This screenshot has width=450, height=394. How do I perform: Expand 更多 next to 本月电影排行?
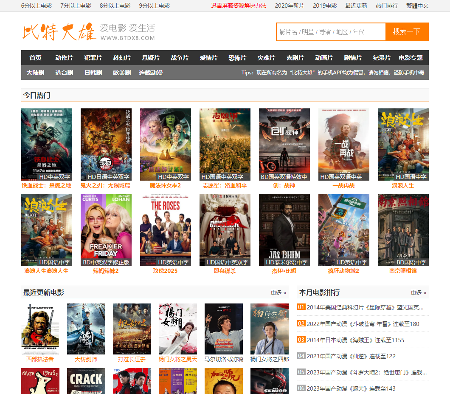pyautogui.click(x=418, y=292)
